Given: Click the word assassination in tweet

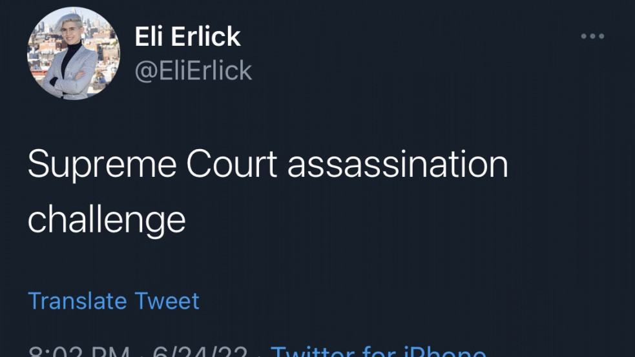Looking at the screenshot, I should [397, 165].
